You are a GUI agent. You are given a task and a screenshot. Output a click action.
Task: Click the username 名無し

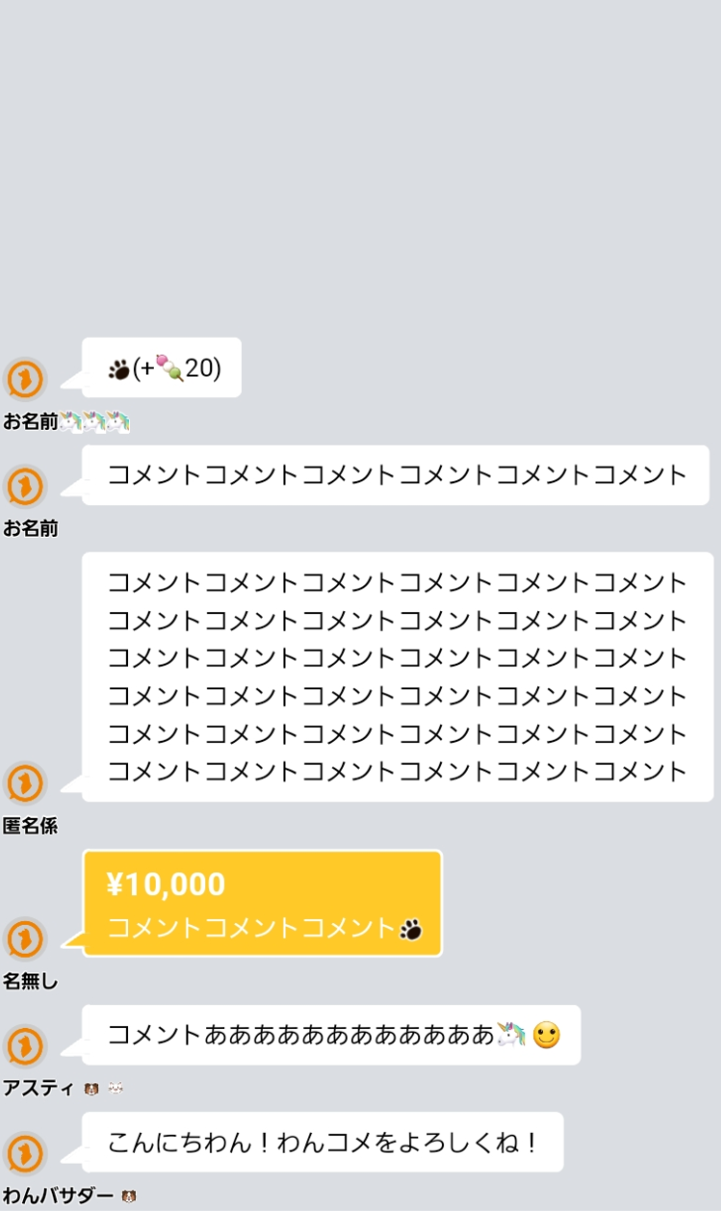click(31, 981)
